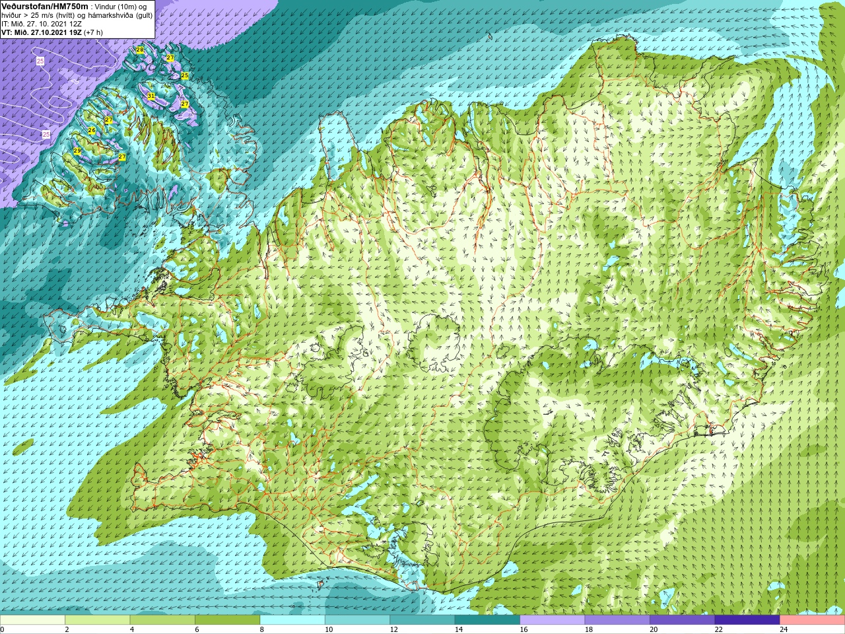Select the 0–2 m/s pale yellow legend swatch
The image size is (845, 634).
click(x=32, y=620)
